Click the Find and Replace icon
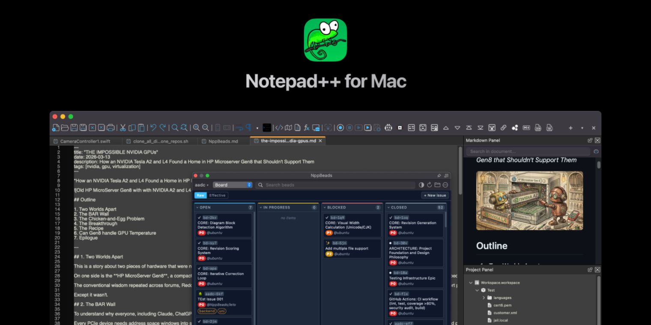 point(184,127)
